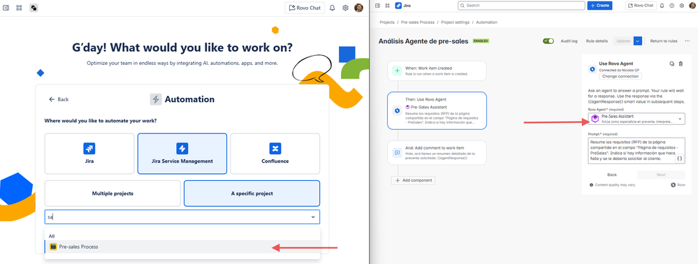Select the Jira Service Management card
Screen dimensions: 698x264
point(182,154)
